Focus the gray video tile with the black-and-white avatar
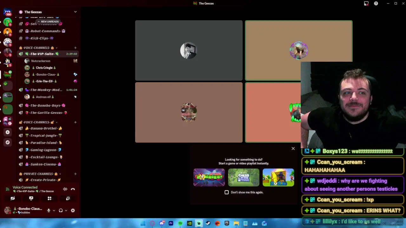The height and width of the screenshot is (228, 406). click(x=189, y=50)
